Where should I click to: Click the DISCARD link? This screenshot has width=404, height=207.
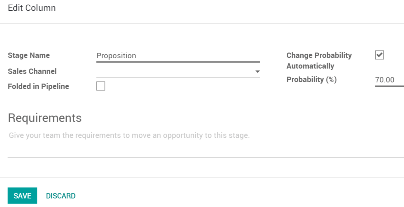point(61,196)
